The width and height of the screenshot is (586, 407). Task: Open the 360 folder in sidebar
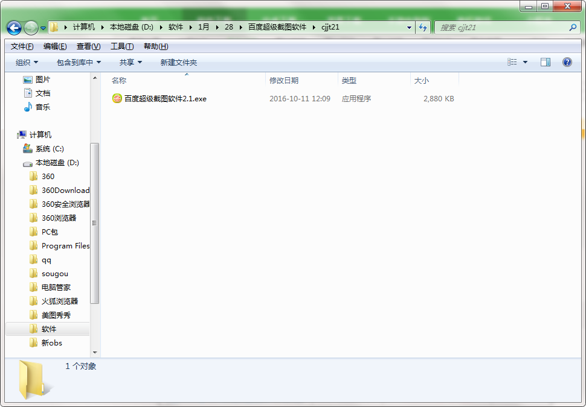coord(42,177)
